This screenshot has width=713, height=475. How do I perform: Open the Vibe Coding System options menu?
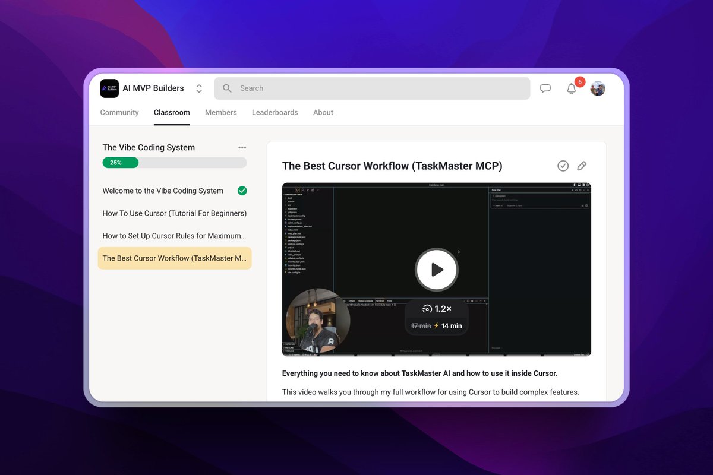pyautogui.click(x=242, y=147)
